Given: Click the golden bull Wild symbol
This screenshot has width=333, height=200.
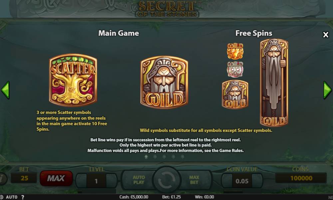Looking at the screenshot, I should 235,51.
